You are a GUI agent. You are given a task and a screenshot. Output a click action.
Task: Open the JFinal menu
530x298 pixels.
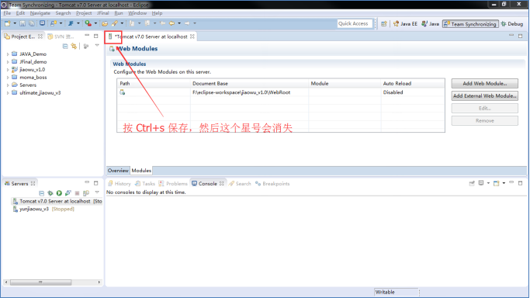[x=102, y=13]
